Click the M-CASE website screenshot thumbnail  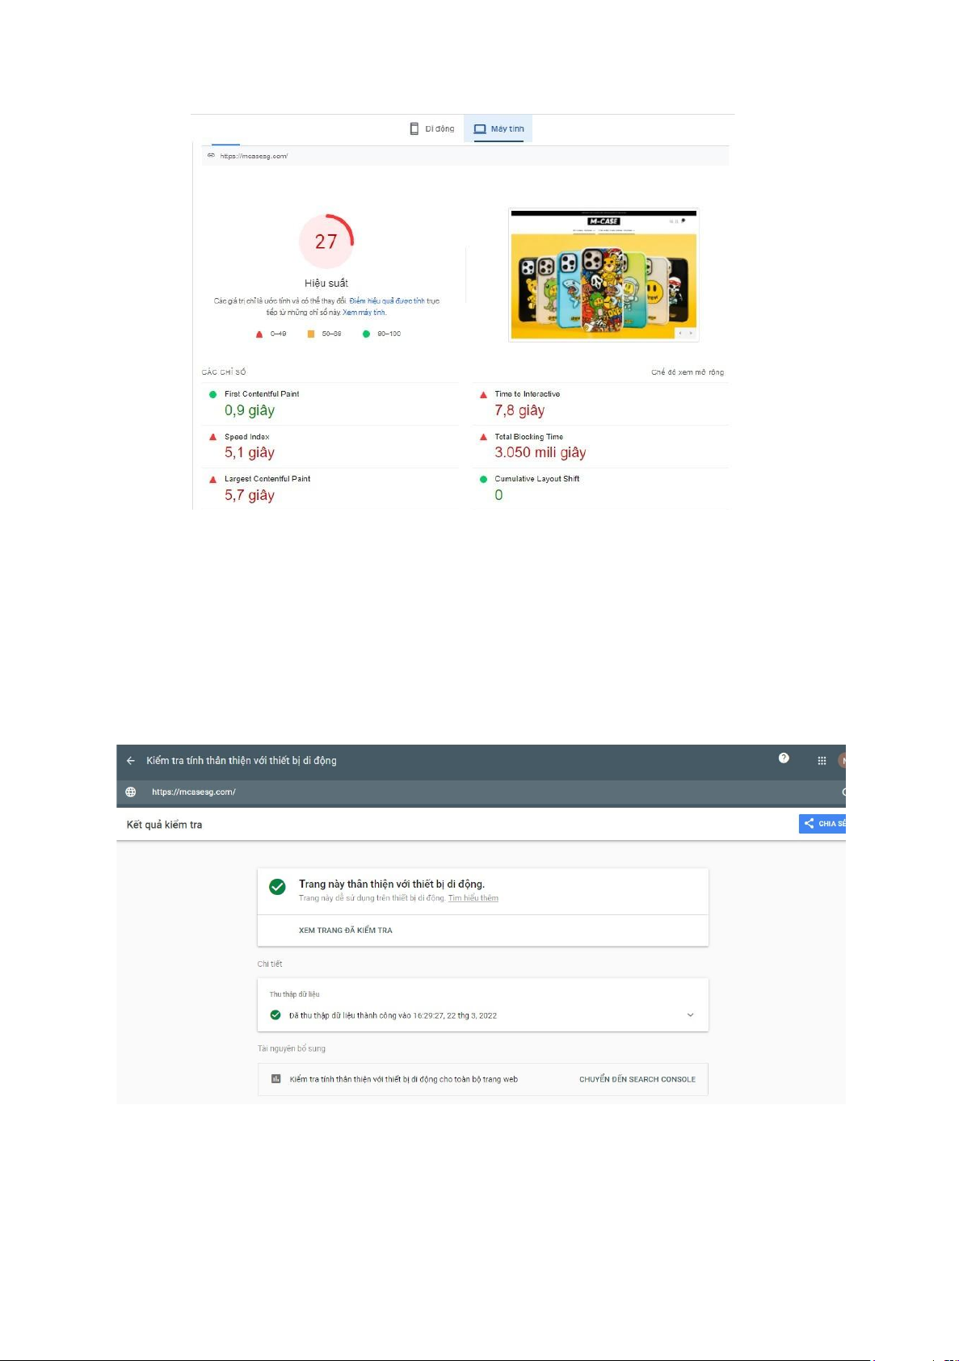(603, 275)
